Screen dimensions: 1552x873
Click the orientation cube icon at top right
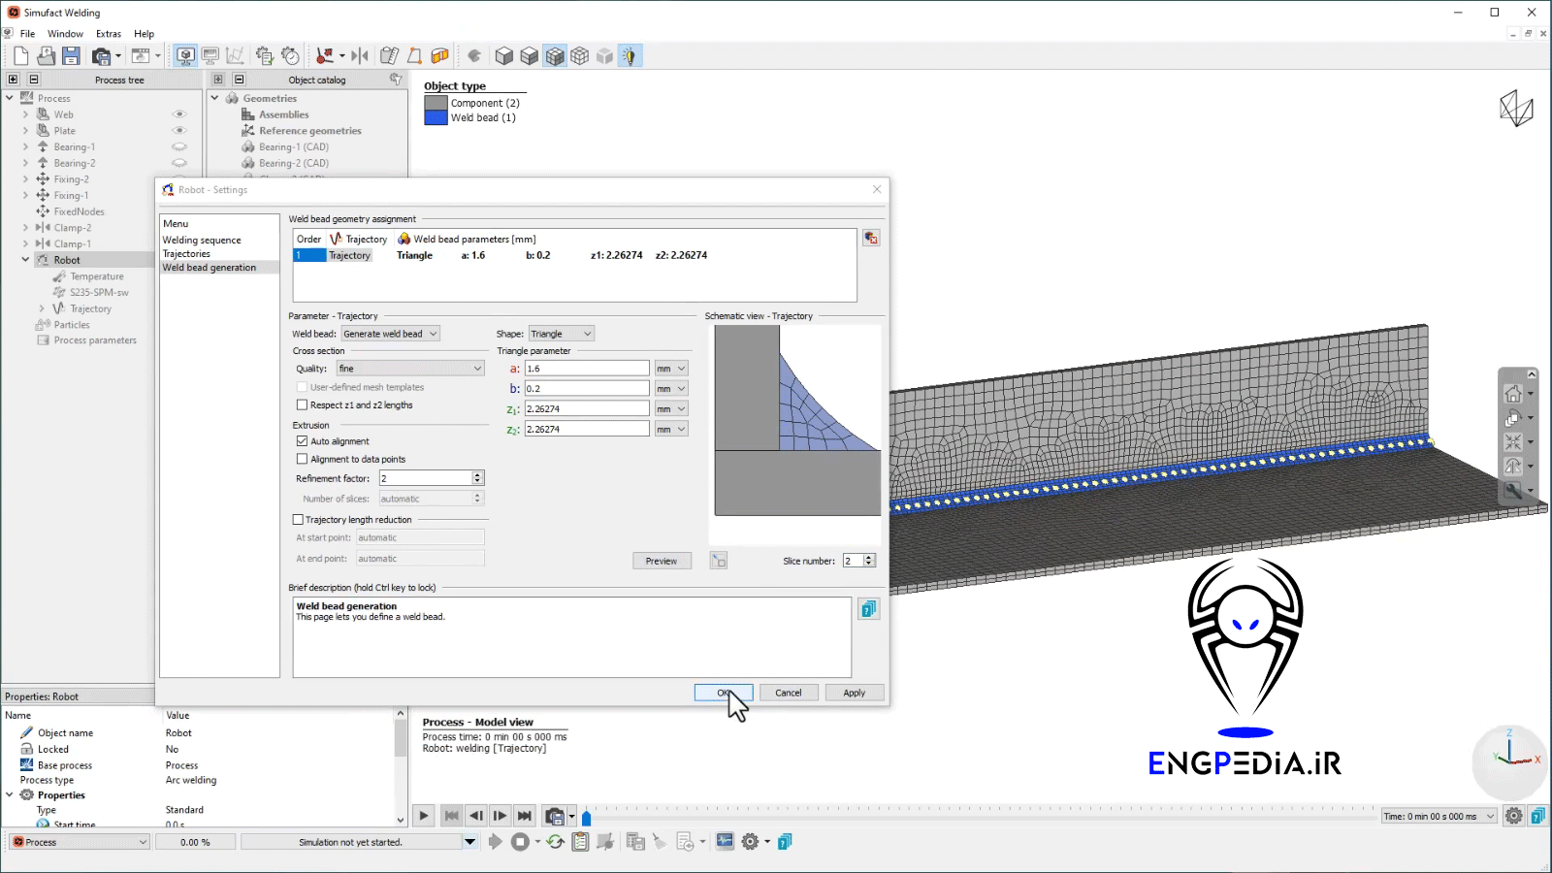[1516, 108]
